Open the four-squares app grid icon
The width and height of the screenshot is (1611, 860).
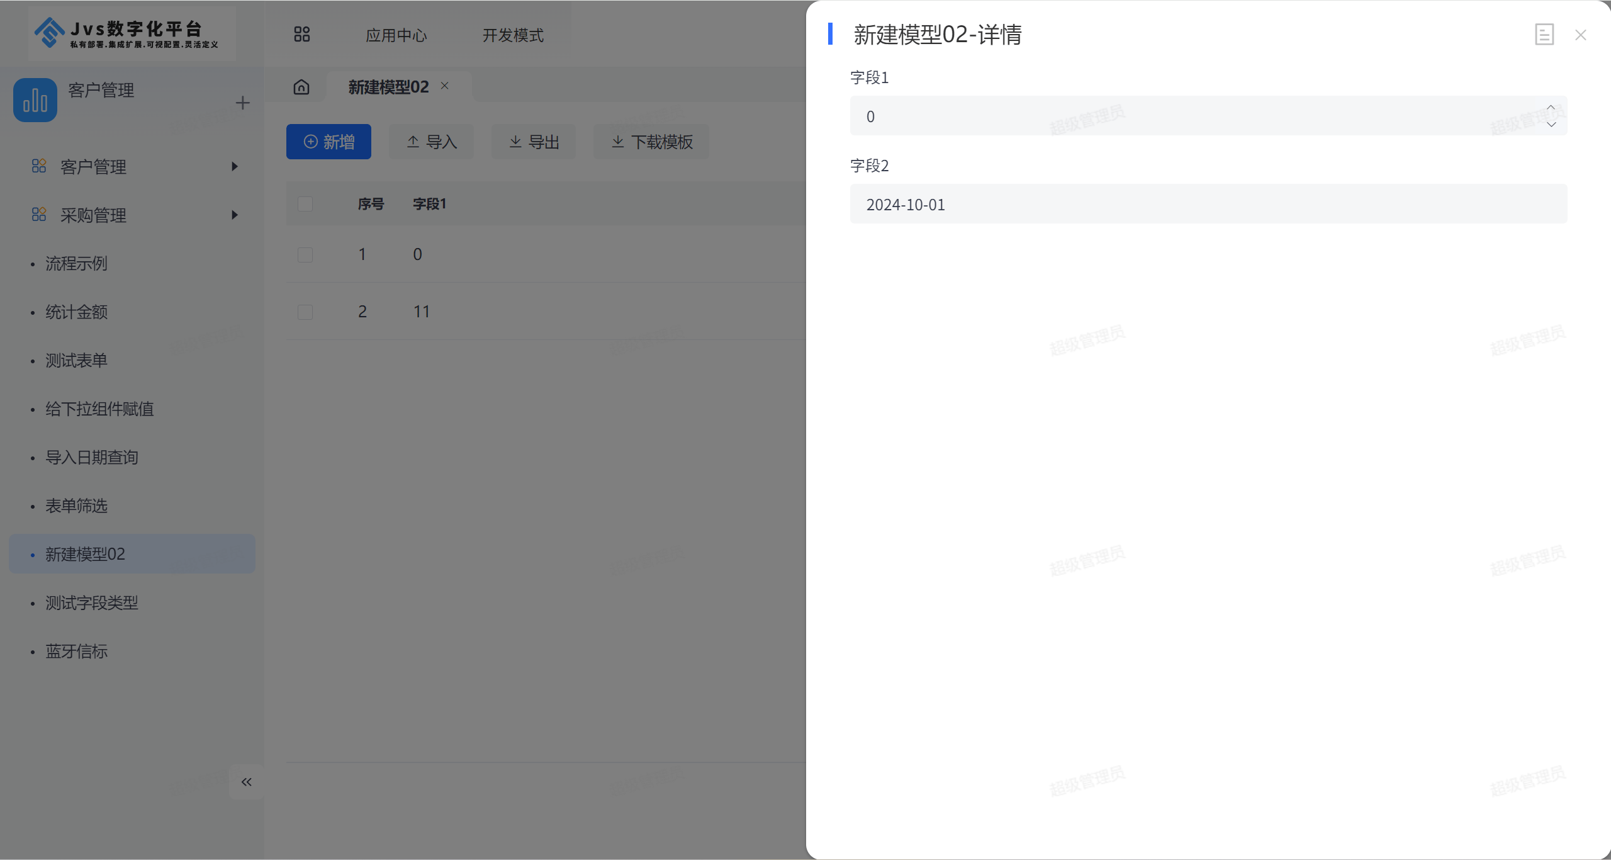[x=302, y=35]
